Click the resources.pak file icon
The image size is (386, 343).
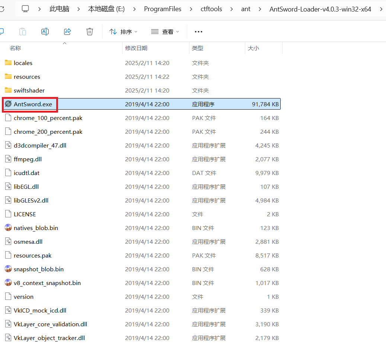(x=8, y=255)
